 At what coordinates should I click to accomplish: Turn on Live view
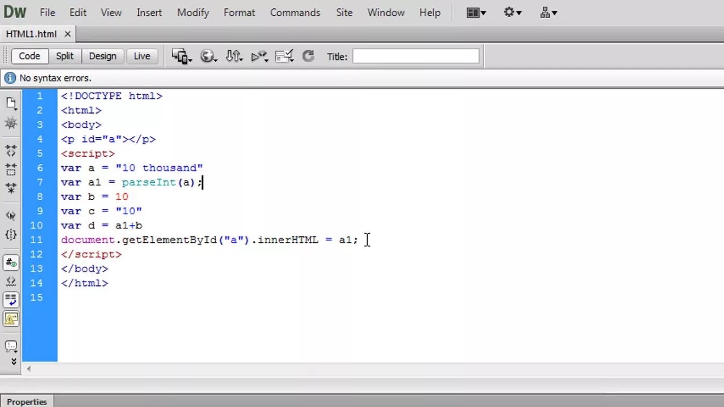(142, 56)
